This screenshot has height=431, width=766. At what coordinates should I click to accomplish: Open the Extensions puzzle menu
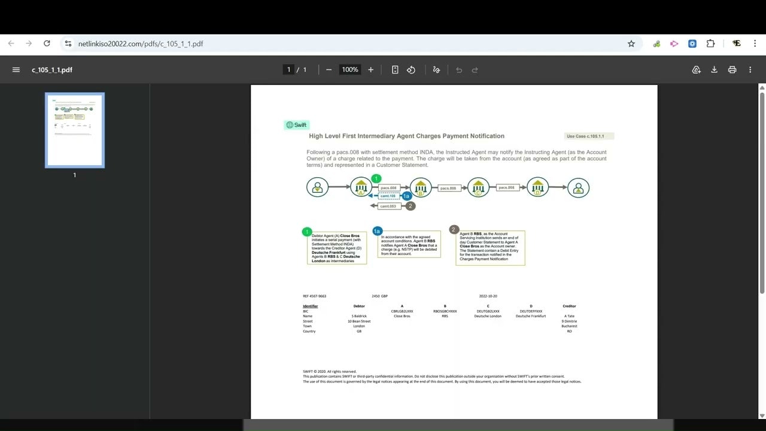[x=710, y=44]
